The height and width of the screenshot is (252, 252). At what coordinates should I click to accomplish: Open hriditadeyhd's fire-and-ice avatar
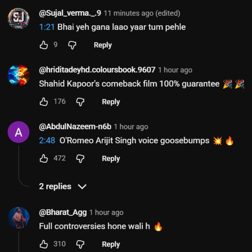[19, 76]
